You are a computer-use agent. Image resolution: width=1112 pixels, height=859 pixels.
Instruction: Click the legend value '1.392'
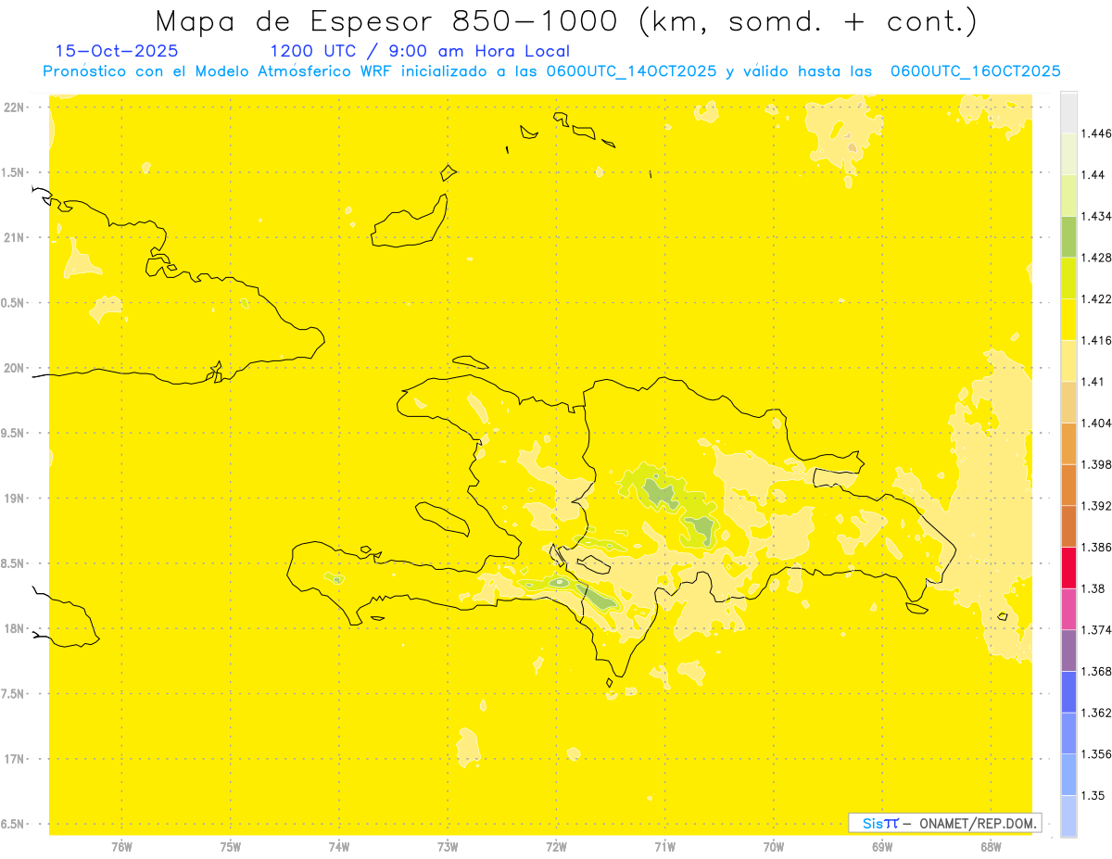click(1096, 506)
